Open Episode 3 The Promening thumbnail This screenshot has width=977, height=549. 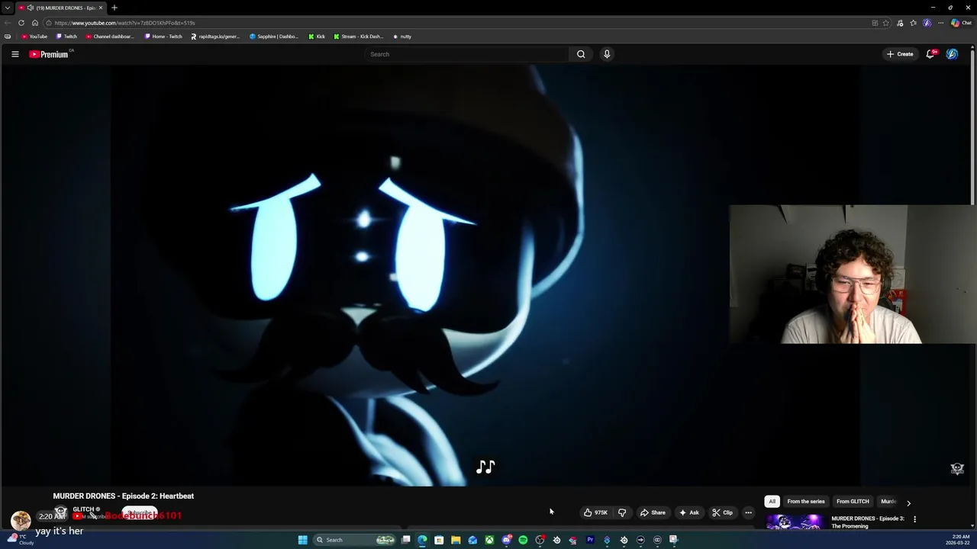point(795,523)
